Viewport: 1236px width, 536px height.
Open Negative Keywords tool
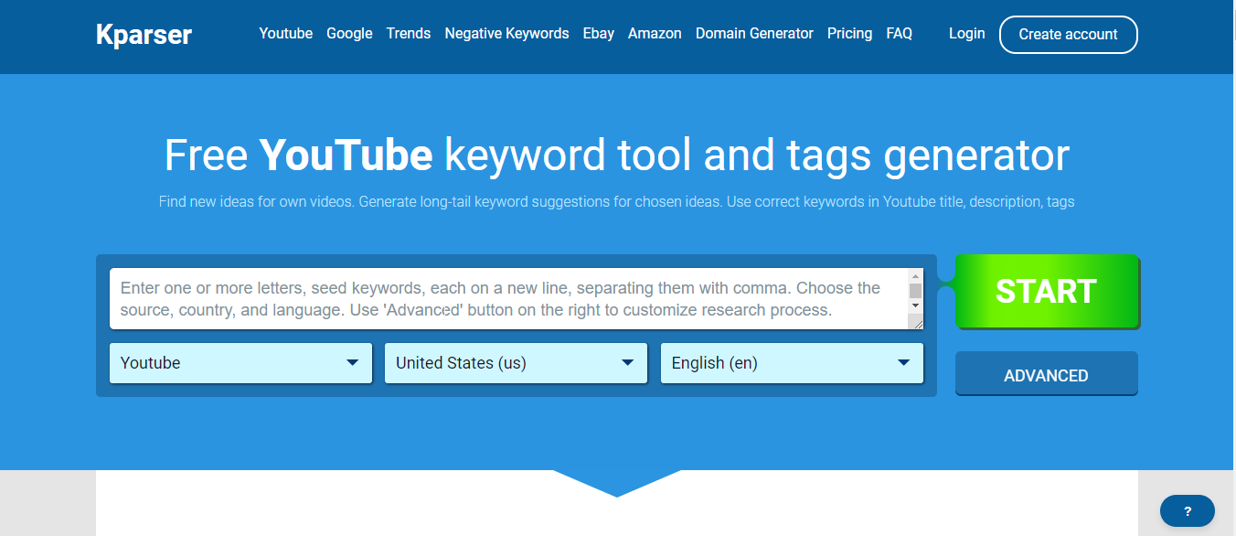[506, 34]
